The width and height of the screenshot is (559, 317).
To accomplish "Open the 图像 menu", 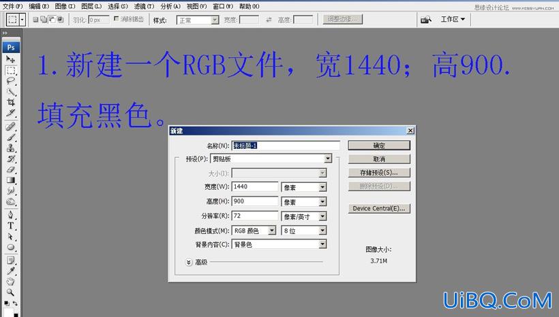I will (65, 6).
